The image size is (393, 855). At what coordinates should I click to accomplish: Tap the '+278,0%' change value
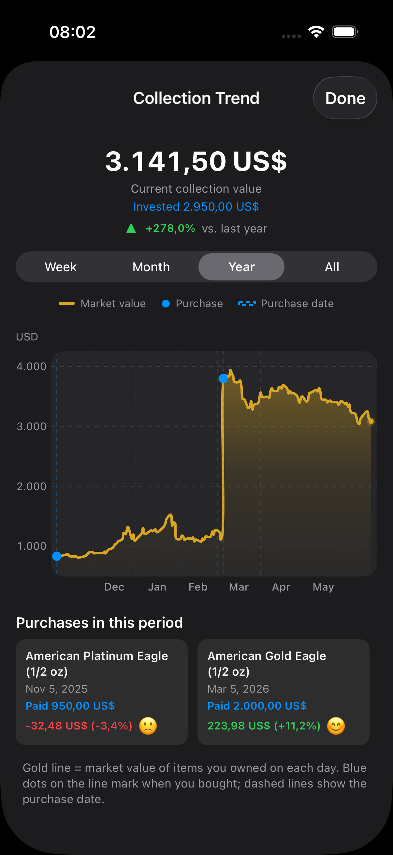[170, 228]
